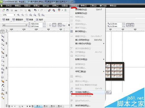Click the Open file folder icon

pos(8,10)
